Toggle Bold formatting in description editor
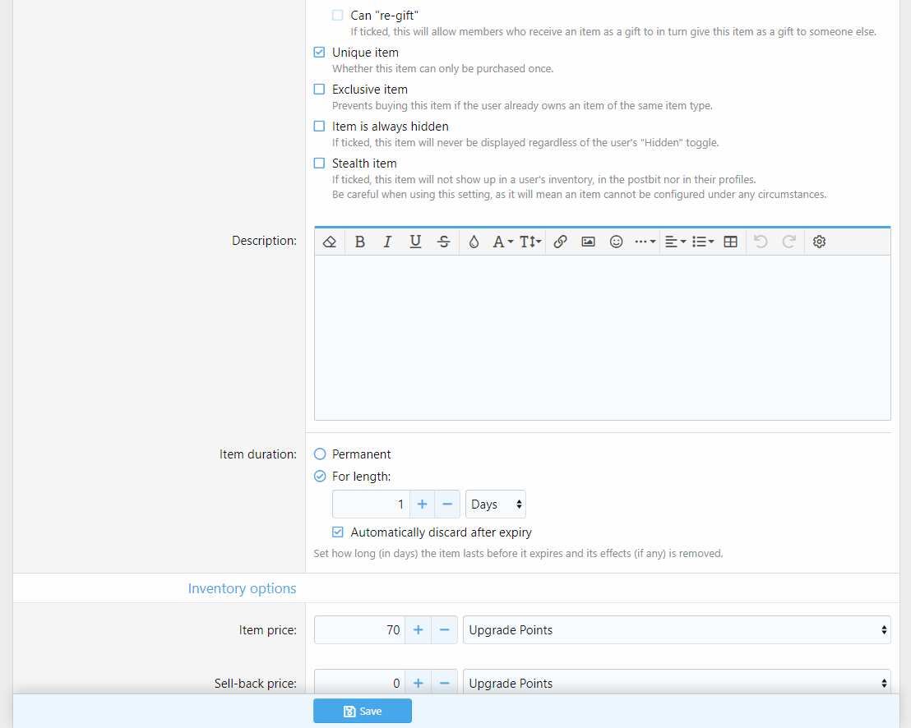 coord(359,242)
